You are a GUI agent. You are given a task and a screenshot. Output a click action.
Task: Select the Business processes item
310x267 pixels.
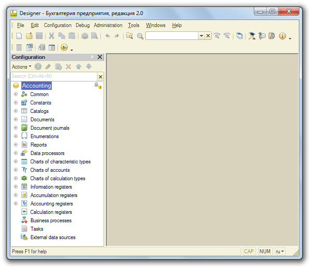point(51,221)
